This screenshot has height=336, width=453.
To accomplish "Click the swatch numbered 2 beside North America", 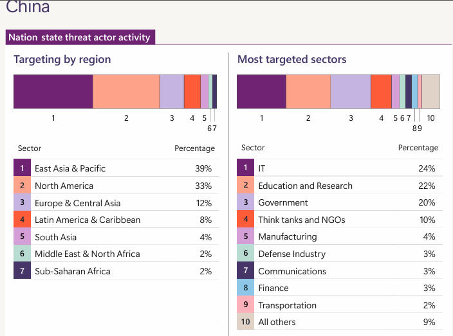I will coord(22,186).
